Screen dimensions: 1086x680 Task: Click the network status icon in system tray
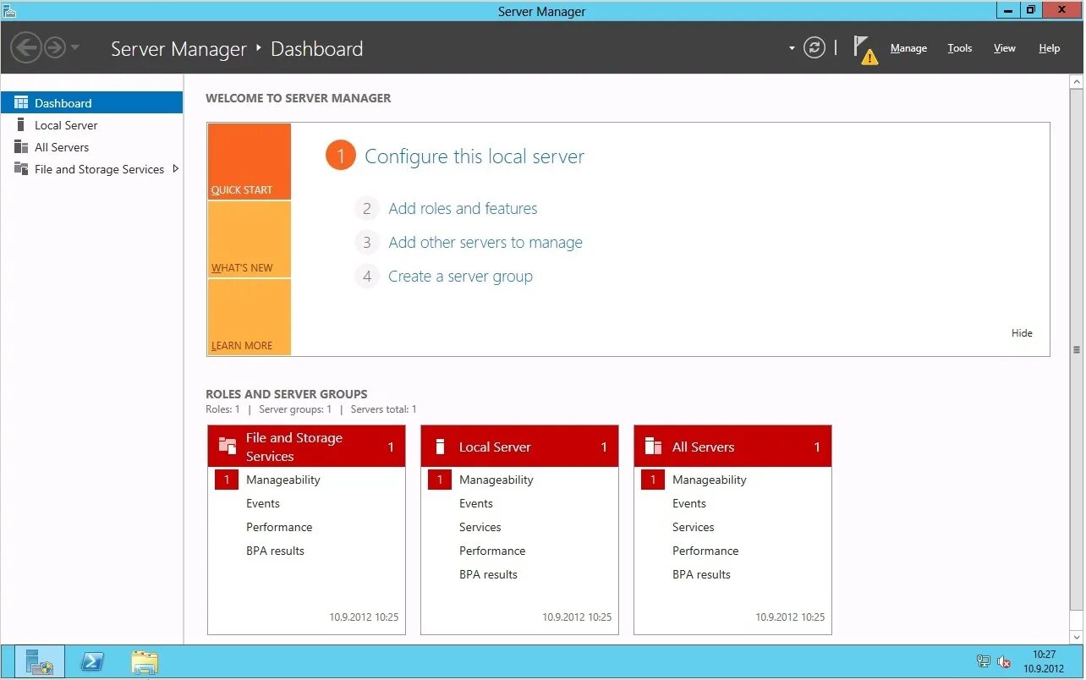point(984,662)
